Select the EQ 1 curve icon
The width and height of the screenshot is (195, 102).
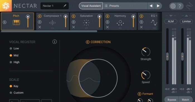(x=154, y=23)
